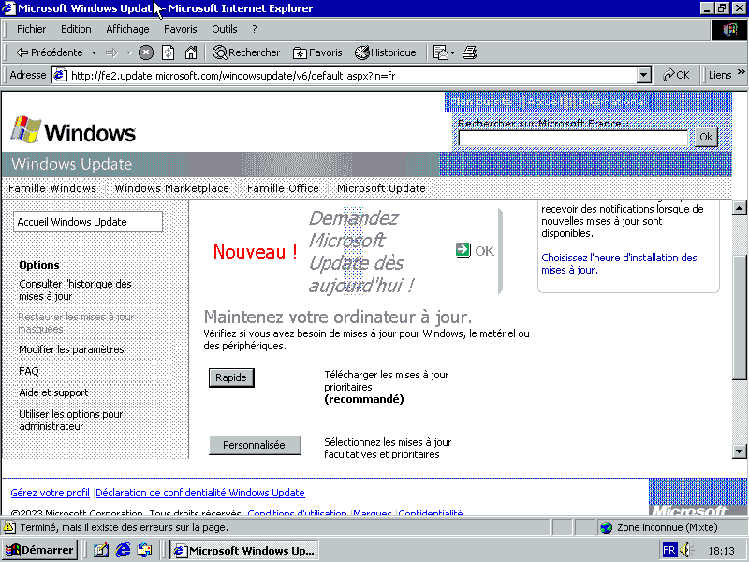The image size is (749, 562).
Task: Select the Microsoft Update tab
Action: point(381,188)
